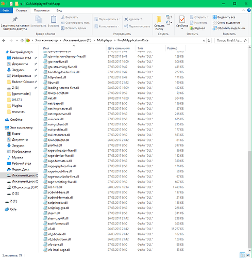Select the file nui-core.dll
This screenshot has width=252, height=258.
[x=56, y=119]
